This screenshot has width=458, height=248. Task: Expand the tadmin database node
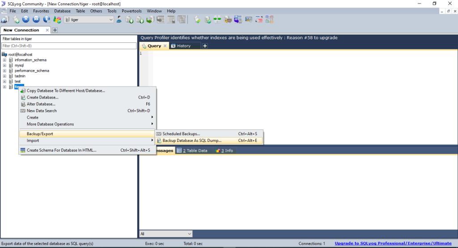point(4,76)
